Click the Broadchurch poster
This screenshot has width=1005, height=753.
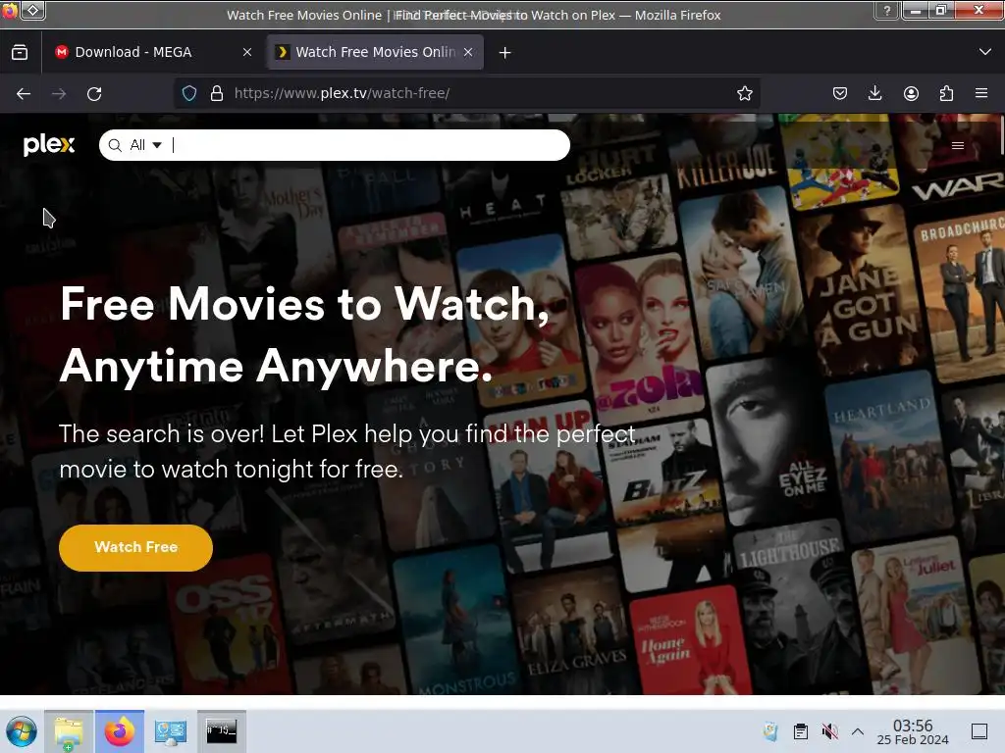point(962,298)
